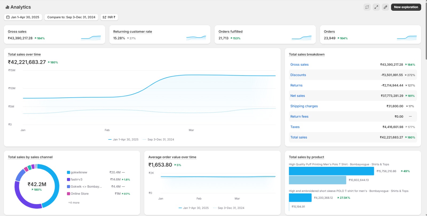Click the Gross sales sparkline chart
The image size is (427, 216).
point(91,38)
